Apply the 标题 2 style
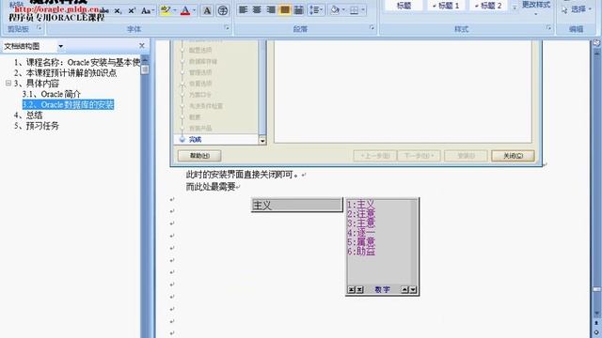The height and width of the screenshot is (338, 602). point(488,6)
